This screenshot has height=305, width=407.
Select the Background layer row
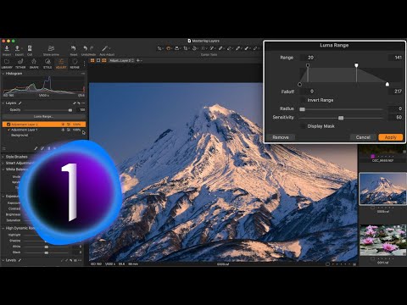point(44,136)
